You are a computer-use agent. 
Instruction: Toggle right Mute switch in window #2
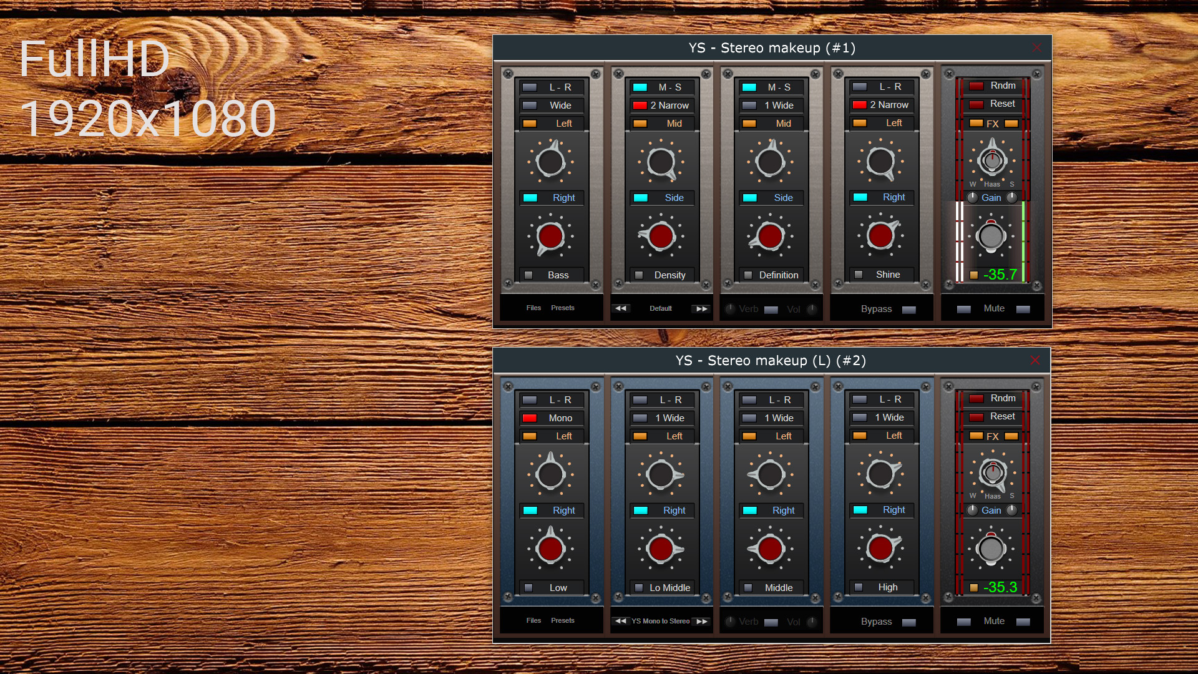[x=1023, y=622]
